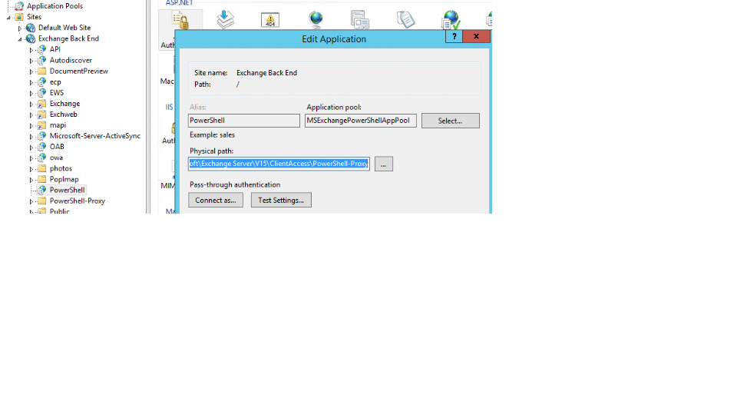Click the globe with green checkmark icon
The height and width of the screenshot is (415, 737).
point(451,20)
